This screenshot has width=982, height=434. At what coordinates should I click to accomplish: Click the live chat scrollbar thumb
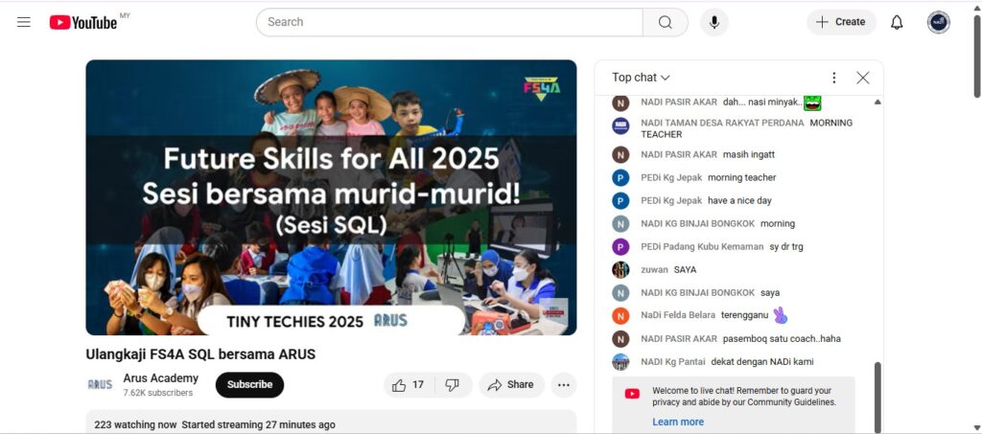[x=877, y=396]
